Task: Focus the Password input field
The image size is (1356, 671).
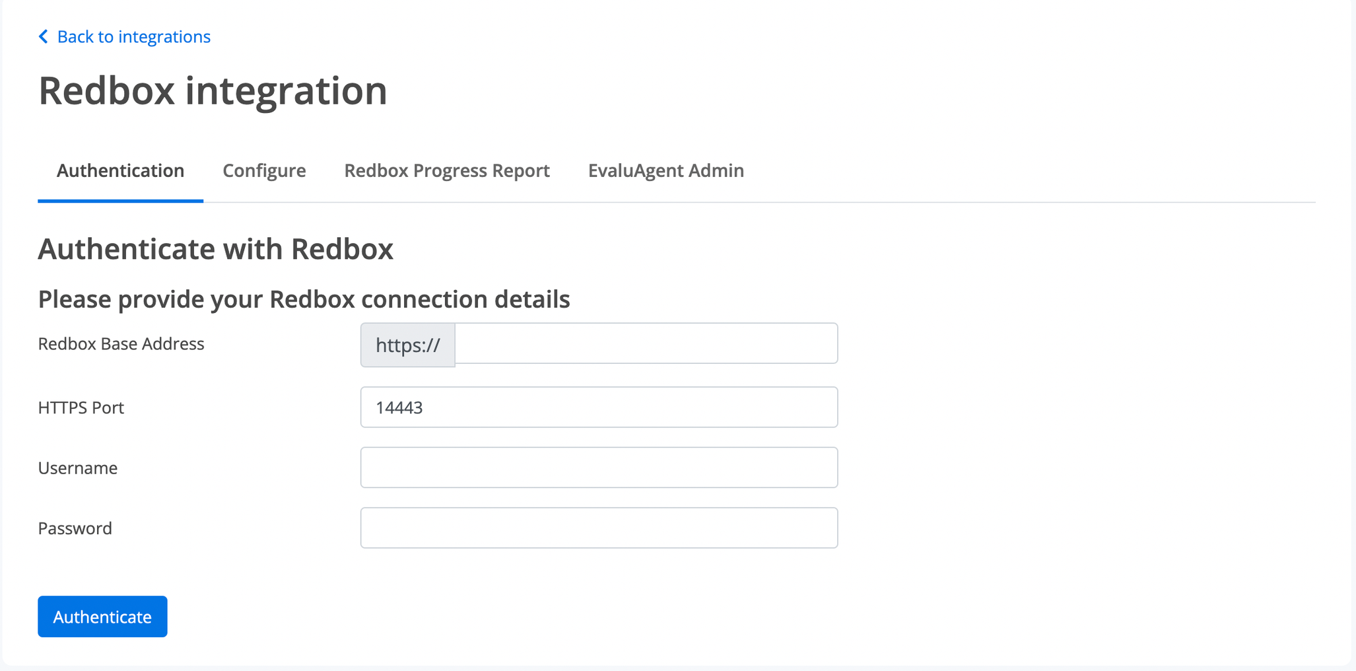Action: [x=599, y=528]
